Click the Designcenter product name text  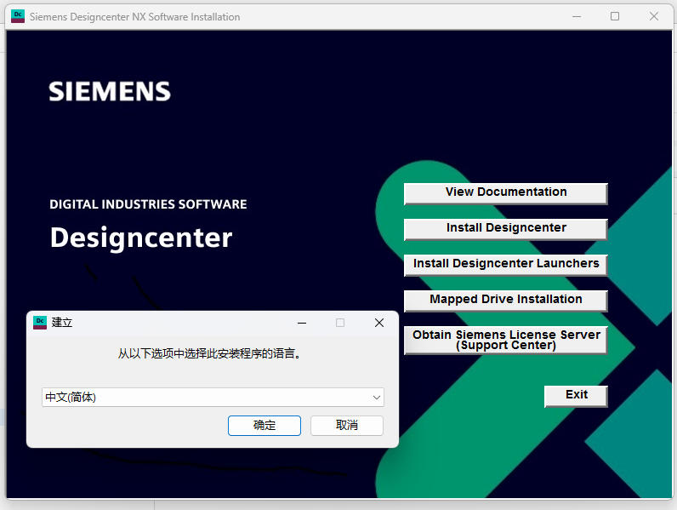coord(141,238)
